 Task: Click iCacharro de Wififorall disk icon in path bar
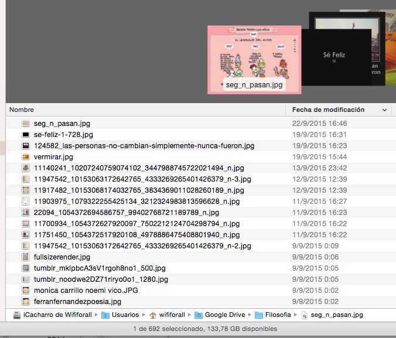[16, 315]
